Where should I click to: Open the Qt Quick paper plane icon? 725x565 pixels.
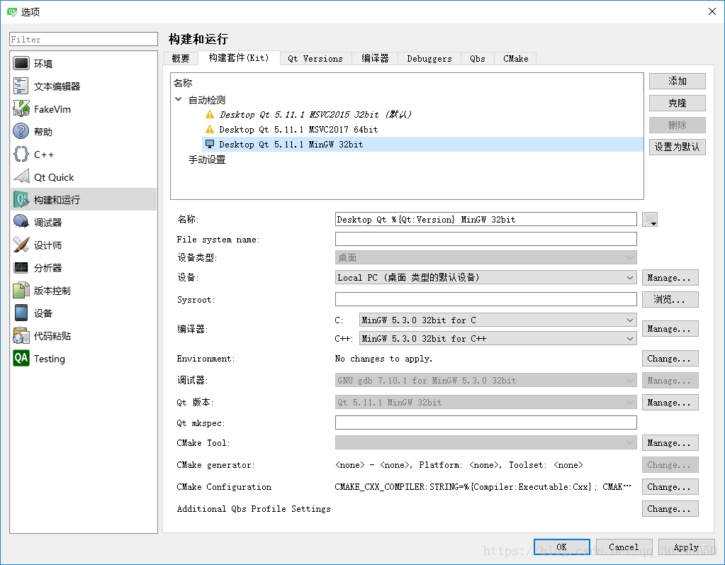tap(21, 177)
